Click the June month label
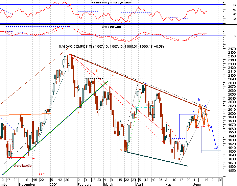Viewport: 237px width, 186px height. point(197,185)
